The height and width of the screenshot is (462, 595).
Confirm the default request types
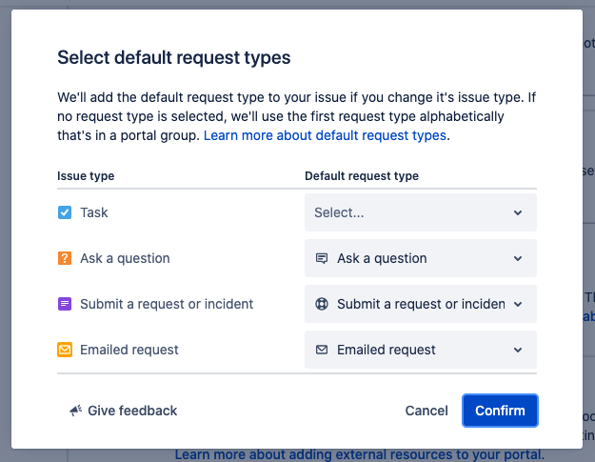(500, 411)
